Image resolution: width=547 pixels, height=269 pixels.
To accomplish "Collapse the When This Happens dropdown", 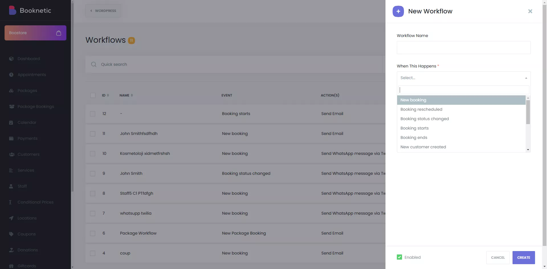I will [x=526, y=78].
